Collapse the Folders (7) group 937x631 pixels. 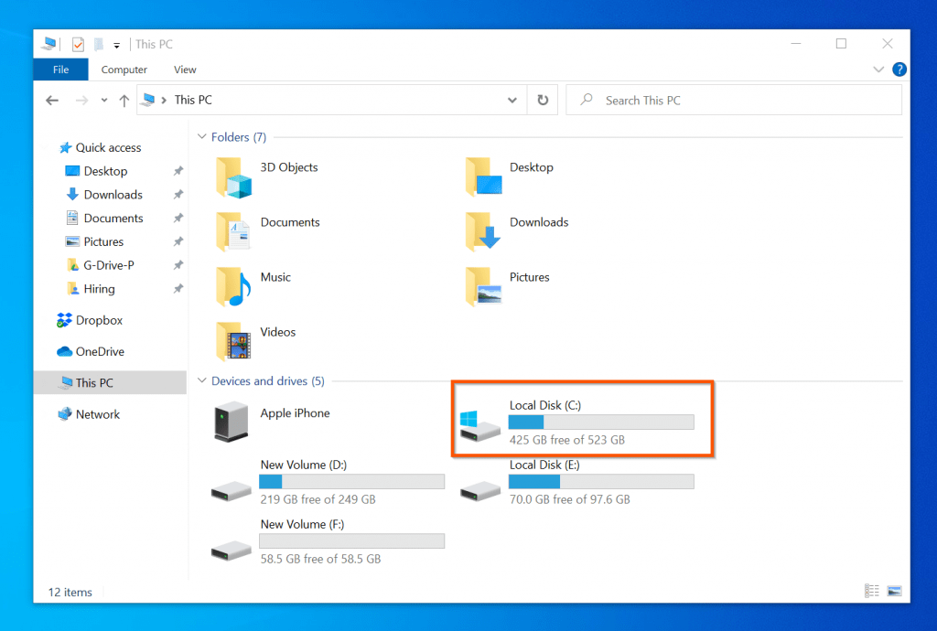(202, 136)
